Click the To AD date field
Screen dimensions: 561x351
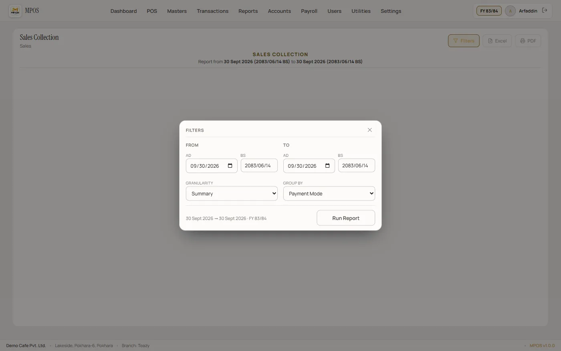click(309, 166)
